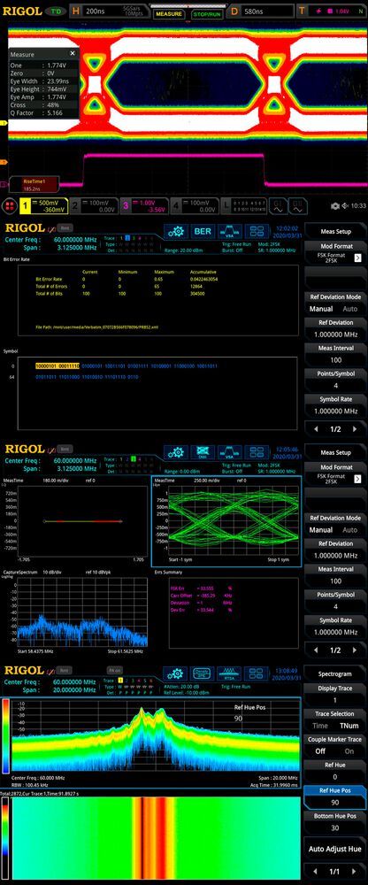
Task: Open the red dotted function menu icon
Action: (10, 206)
